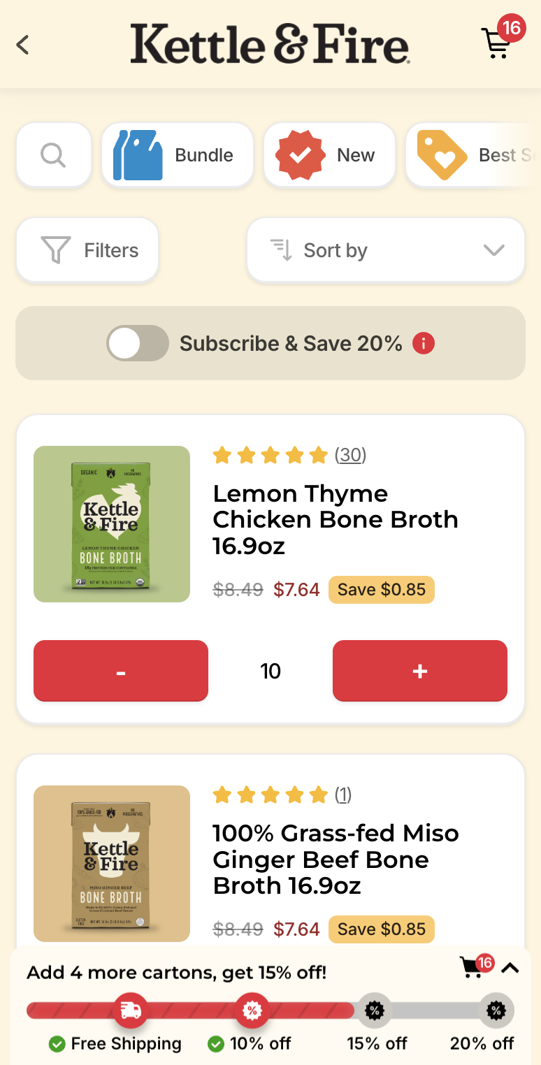Tap the back arrow icon
The height and width of the screenshot is (1065, 541).
click(x=23, y=45)
